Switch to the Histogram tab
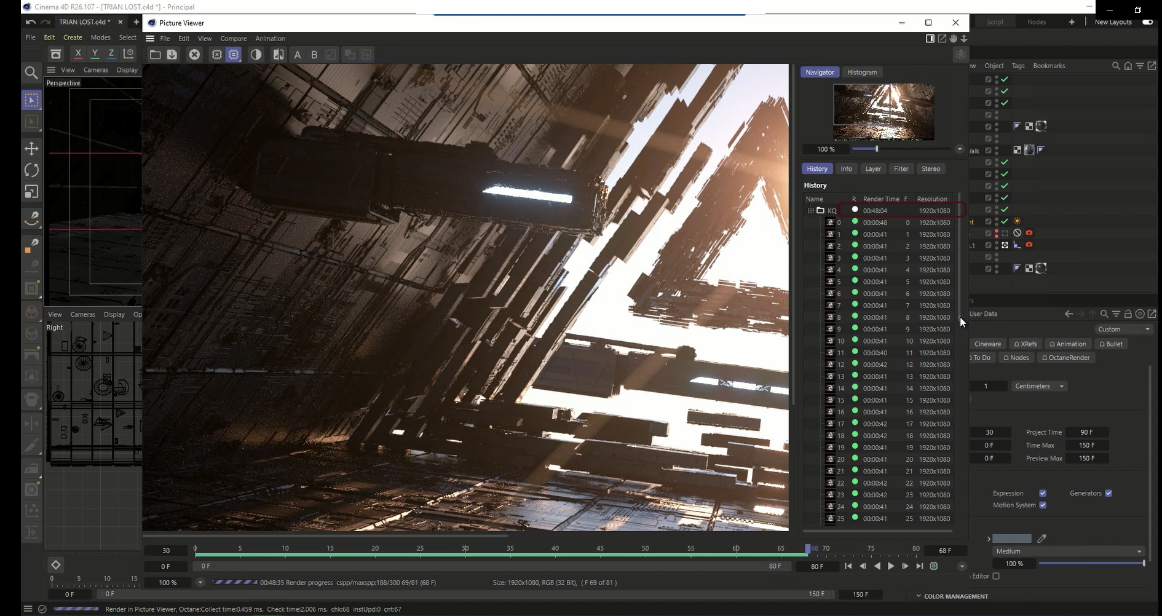1162x616 pixels. click(x=862, y=72)
